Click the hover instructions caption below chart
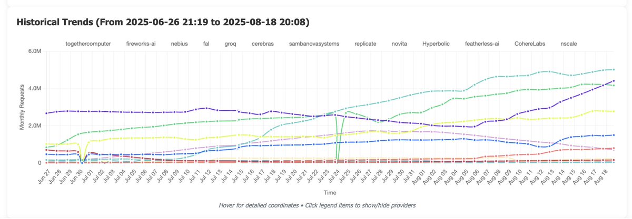 tap(317, 205)
